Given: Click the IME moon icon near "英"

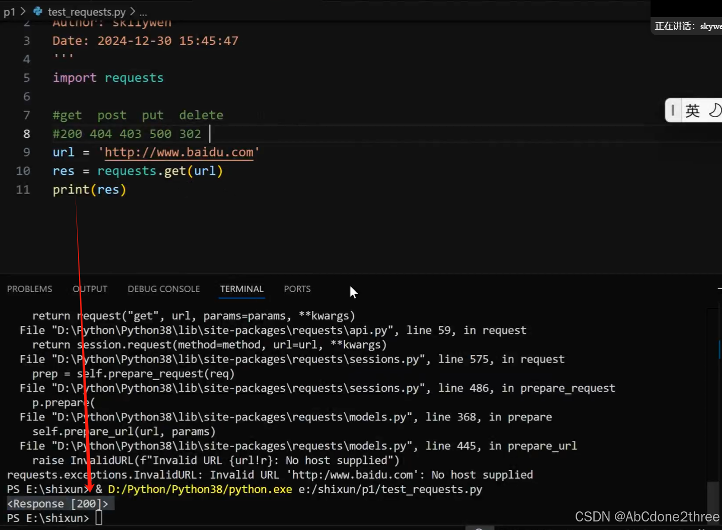Looking at the screenshot, I should point(715,110).
